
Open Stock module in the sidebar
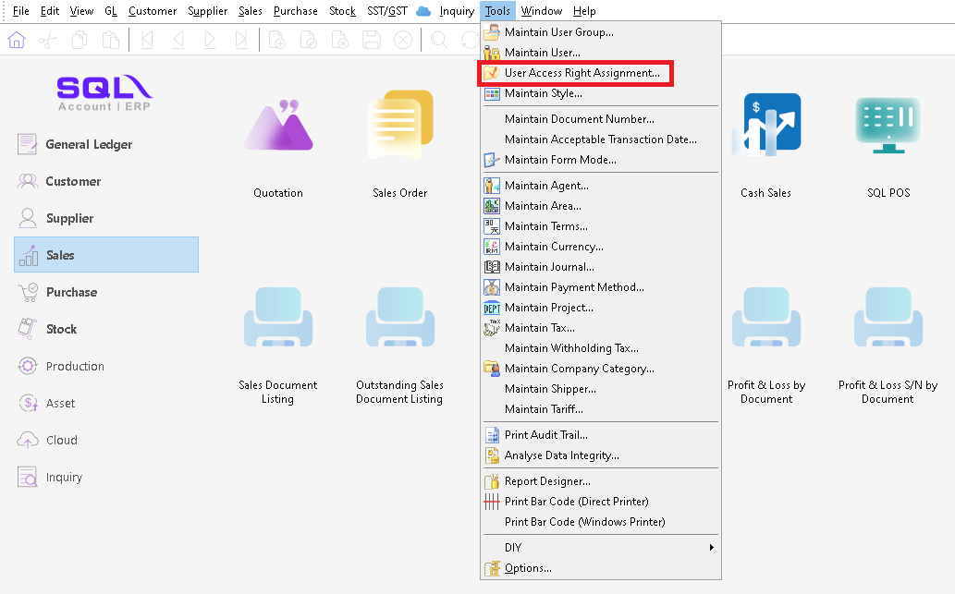(x=61, y=329)
